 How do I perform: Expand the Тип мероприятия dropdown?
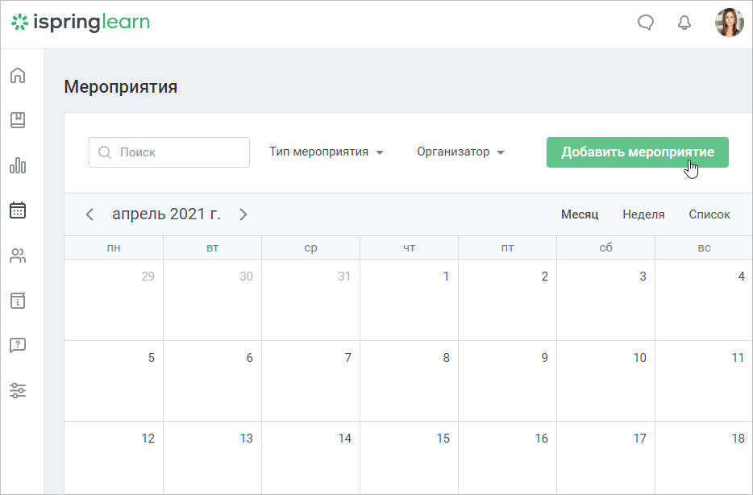tap(327, 152)
